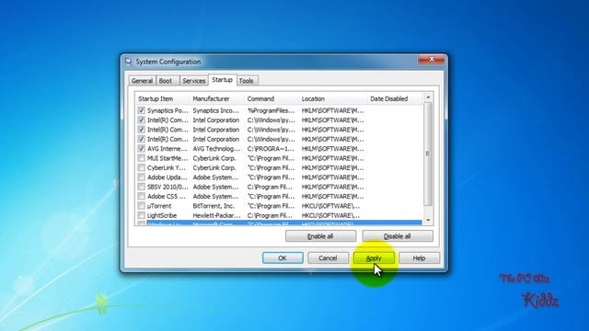Select the Hewlett-Packar... manufacturer cell
The height and width of the screenshot is (331, 589).
click(x=216, y=215)
